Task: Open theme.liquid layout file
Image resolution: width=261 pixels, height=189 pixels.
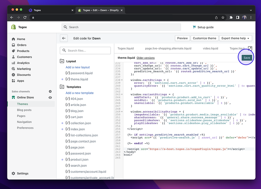Action: [x=77, y=79]
